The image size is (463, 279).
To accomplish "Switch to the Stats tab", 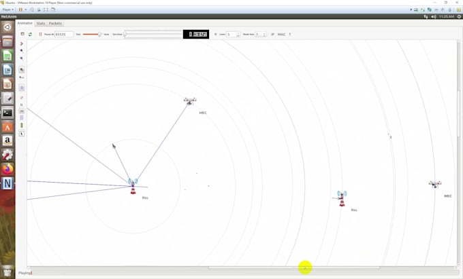I will (41, 23).
